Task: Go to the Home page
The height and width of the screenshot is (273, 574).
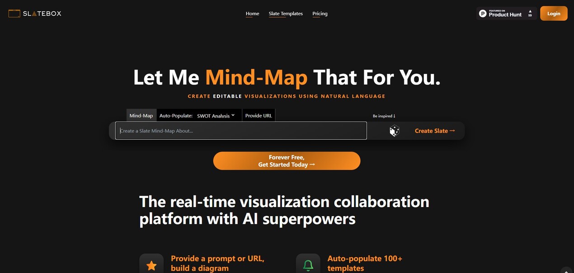Action: [252, 14]
